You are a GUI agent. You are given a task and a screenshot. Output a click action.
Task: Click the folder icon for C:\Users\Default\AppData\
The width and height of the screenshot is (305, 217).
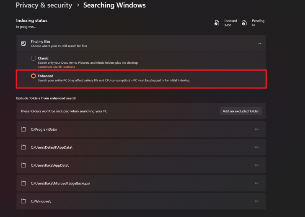(x=24, y=147)
